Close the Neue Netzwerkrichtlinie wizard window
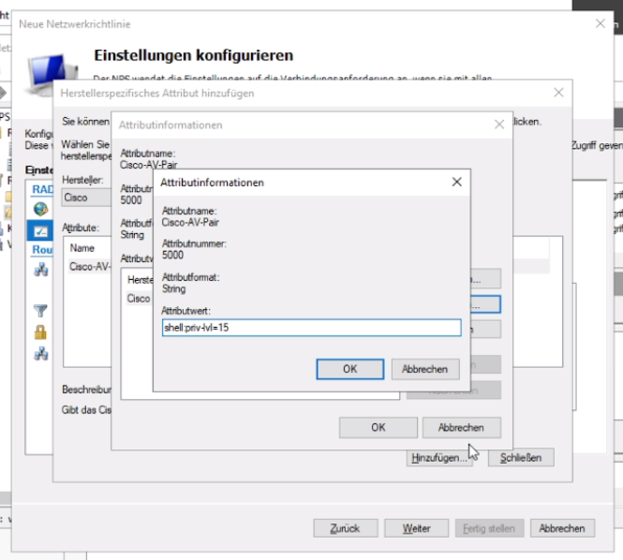Screen dimensions: 623x560 [x=600, y=23]
